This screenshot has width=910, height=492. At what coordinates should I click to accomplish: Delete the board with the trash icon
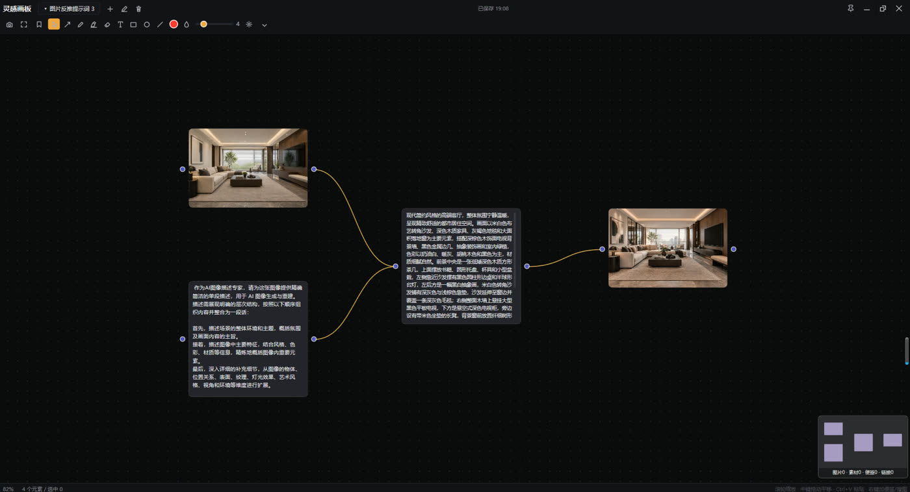click(x=138, y=9)
